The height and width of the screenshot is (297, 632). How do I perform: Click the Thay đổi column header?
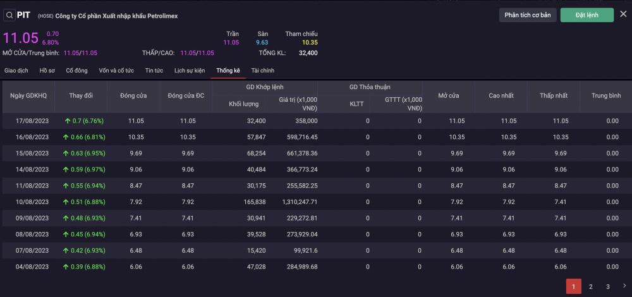(x=81, y=95)
